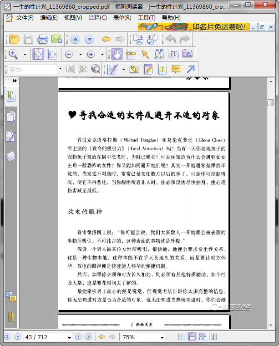Open the 注释(C) menu
Viewport: 279px width, 346px height.
coord(97,18)
